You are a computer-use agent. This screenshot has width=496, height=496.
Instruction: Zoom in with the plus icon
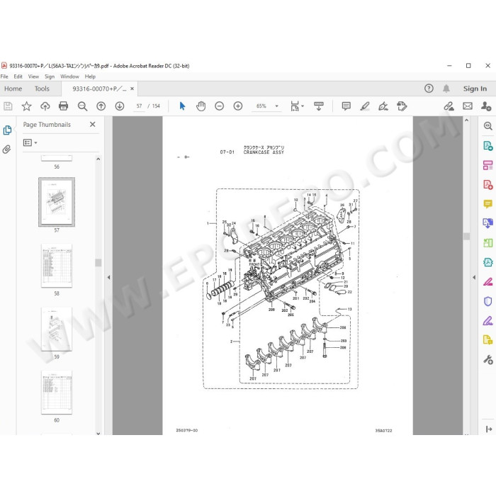click(x=238, y=106)
